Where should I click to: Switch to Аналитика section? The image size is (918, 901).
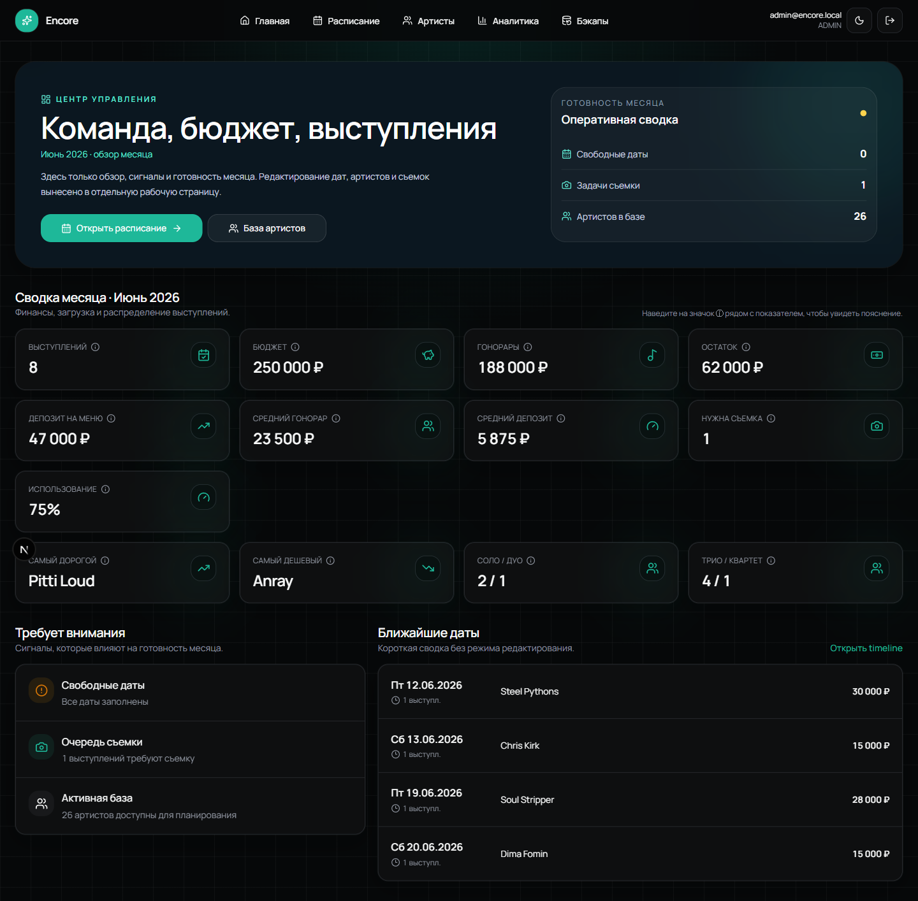tap(508, 21)
